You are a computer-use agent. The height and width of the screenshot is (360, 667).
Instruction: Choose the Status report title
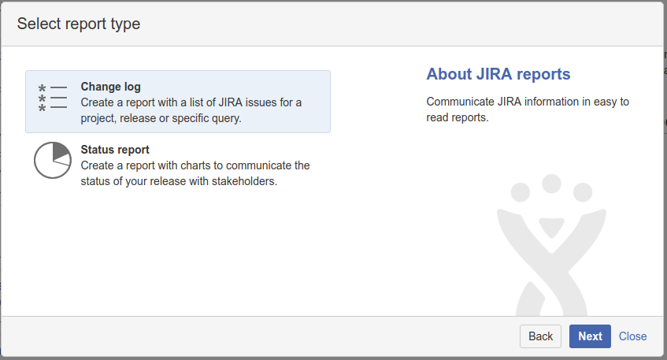coord(115,150)
